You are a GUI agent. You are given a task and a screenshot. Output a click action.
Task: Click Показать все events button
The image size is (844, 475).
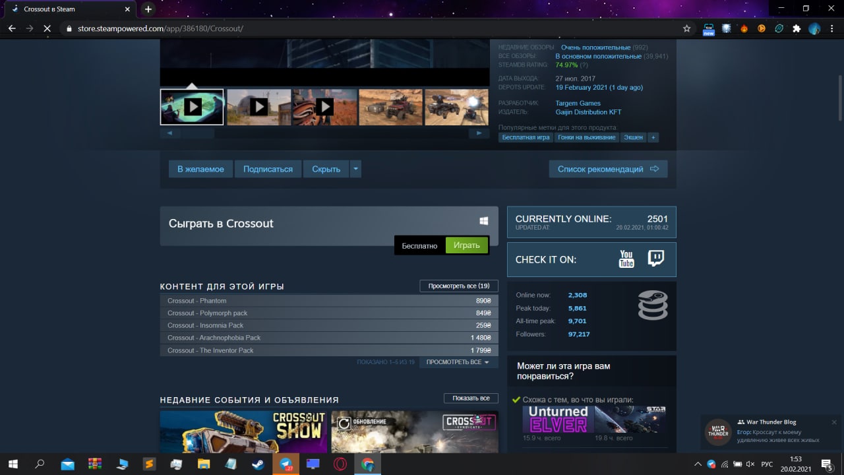coord(471,398)
